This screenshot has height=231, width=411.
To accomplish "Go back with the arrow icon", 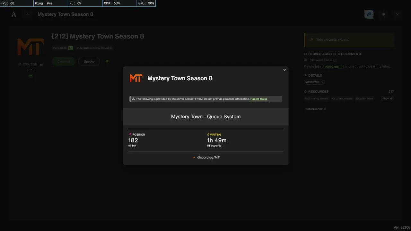I will click(x=28, y=14).
